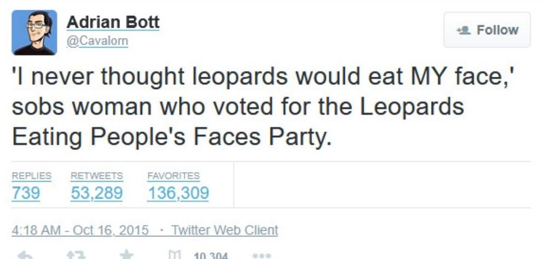This screenshot has width=547, height=259.
Task: Follow Adrian Bott's account
Action: pyautogui.click(x=487, y=30)
